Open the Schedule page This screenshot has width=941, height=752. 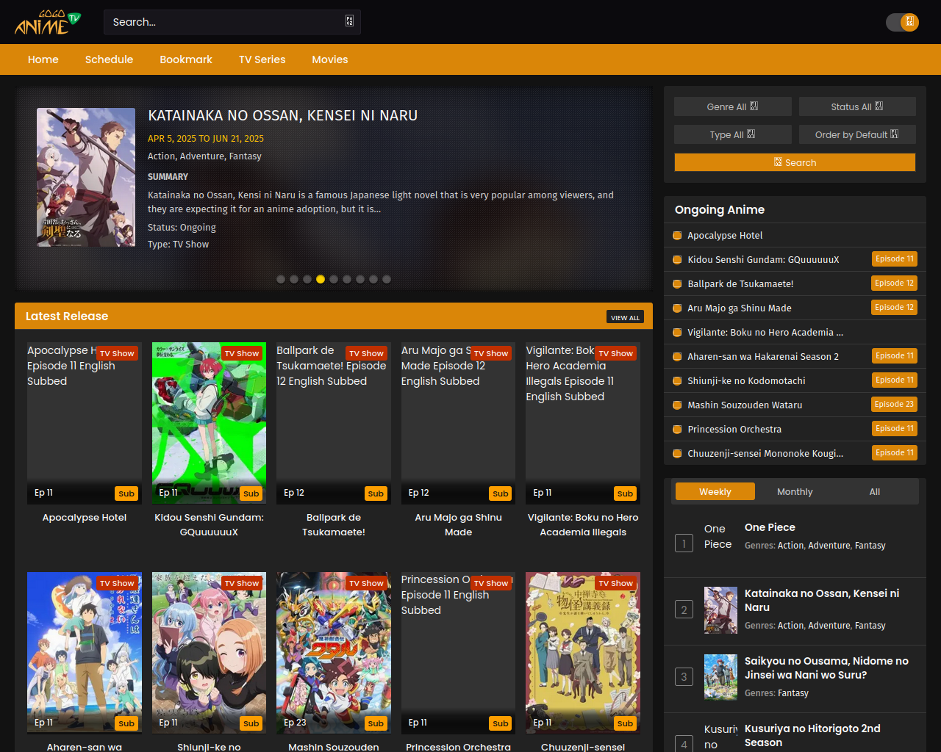point(109,59)
